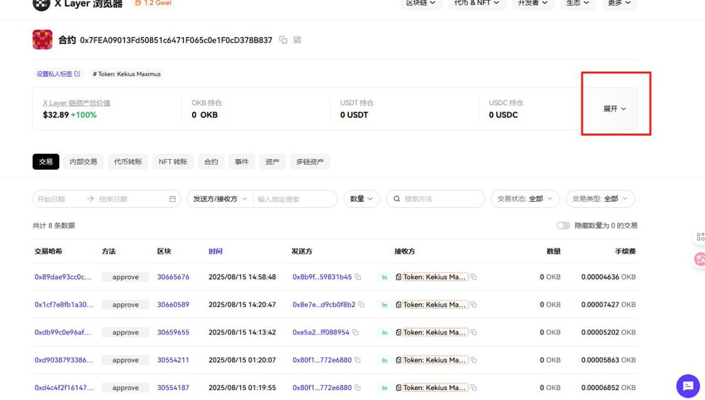Copy sender address 0x8e7e...d9cb0f8b2
Viewport: 705px width, 400px height.
(x=361, y=305)
